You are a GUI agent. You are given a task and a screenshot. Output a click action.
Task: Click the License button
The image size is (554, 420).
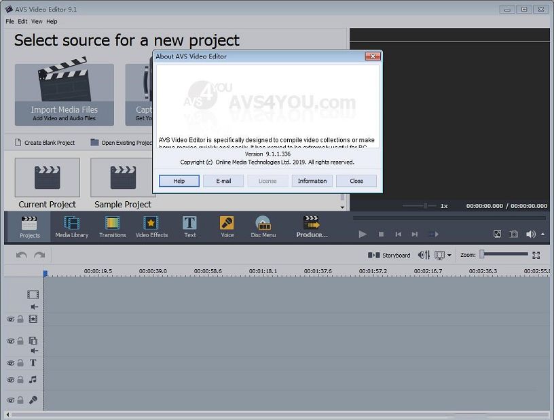pos(267,181)
